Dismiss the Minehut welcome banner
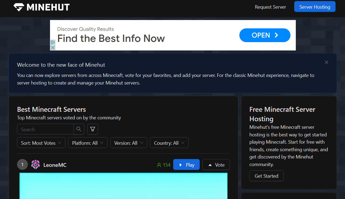The image size is (345, 199). [x=326, y=62]
